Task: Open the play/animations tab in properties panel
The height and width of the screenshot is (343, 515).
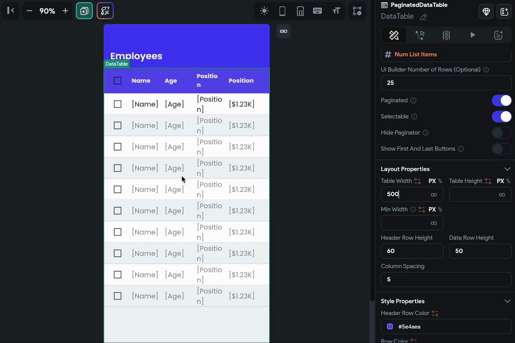Action: click(472, 35)
